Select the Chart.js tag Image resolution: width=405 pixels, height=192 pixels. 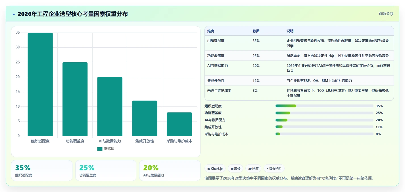tap(215, 168)
